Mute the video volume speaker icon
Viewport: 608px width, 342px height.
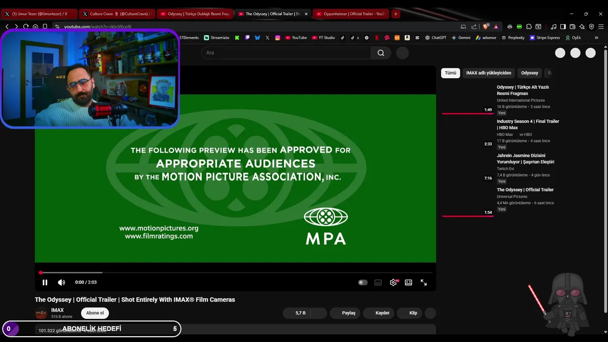click(x=61, y=282)
